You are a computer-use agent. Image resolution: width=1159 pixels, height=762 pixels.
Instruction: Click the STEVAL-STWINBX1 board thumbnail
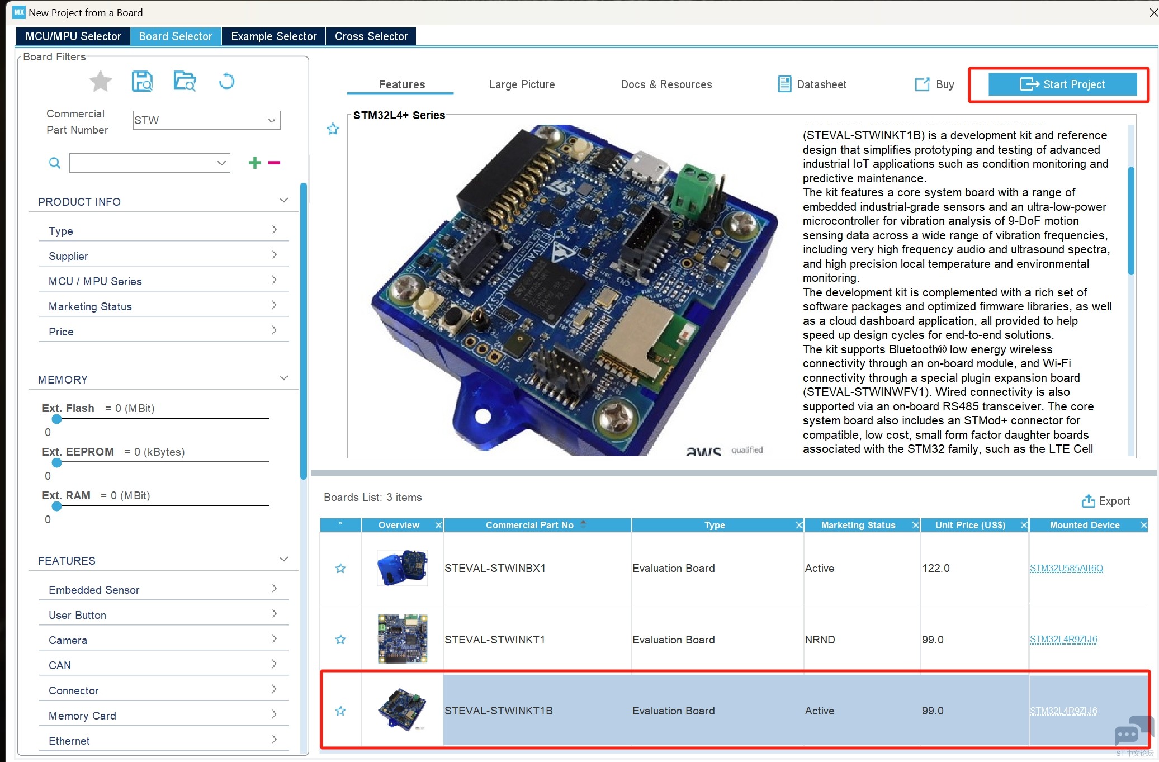point(403,568)
